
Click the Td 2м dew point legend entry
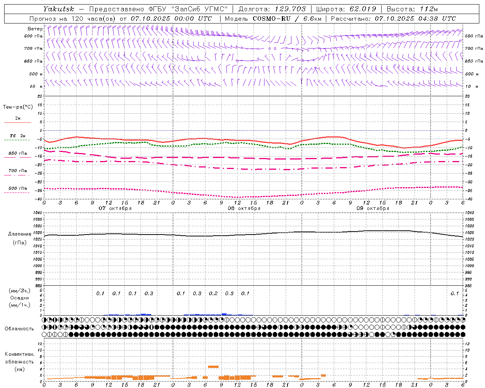click(18, 136)
